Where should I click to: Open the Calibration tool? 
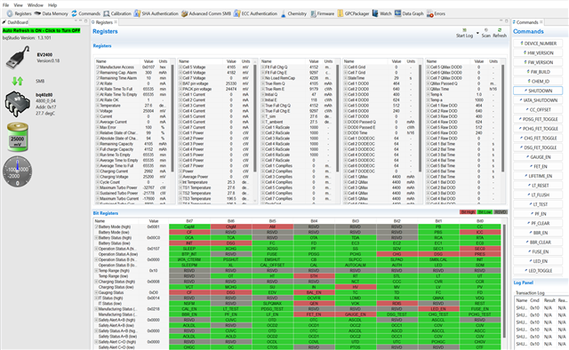[x=117, y=14]
